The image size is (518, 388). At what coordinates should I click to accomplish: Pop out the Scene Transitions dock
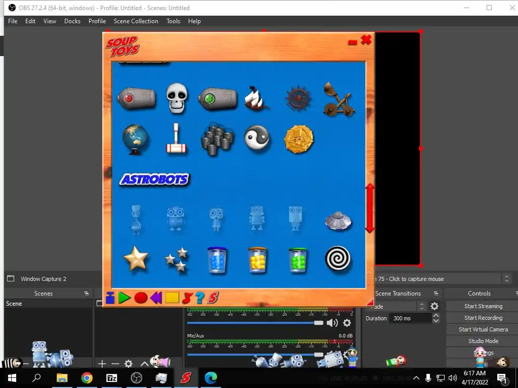436,294
